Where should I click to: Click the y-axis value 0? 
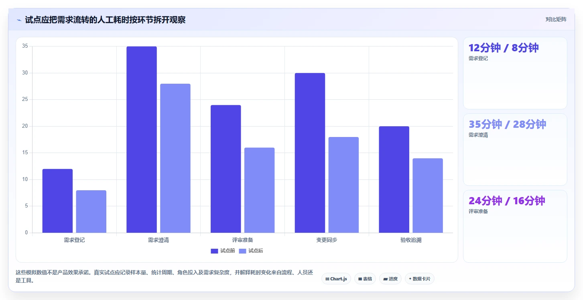point(26,233)
